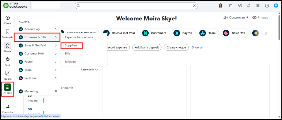Click the Customers pill button
The height and width of the screenshot is (120, 282).
point(155,33)
